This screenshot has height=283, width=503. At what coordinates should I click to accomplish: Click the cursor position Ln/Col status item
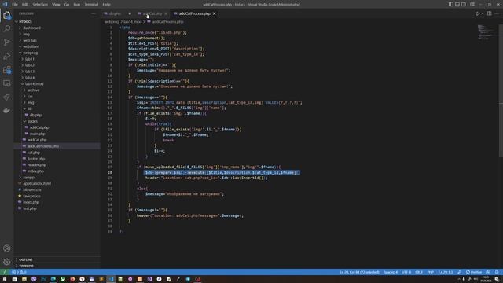click(359, 272)
